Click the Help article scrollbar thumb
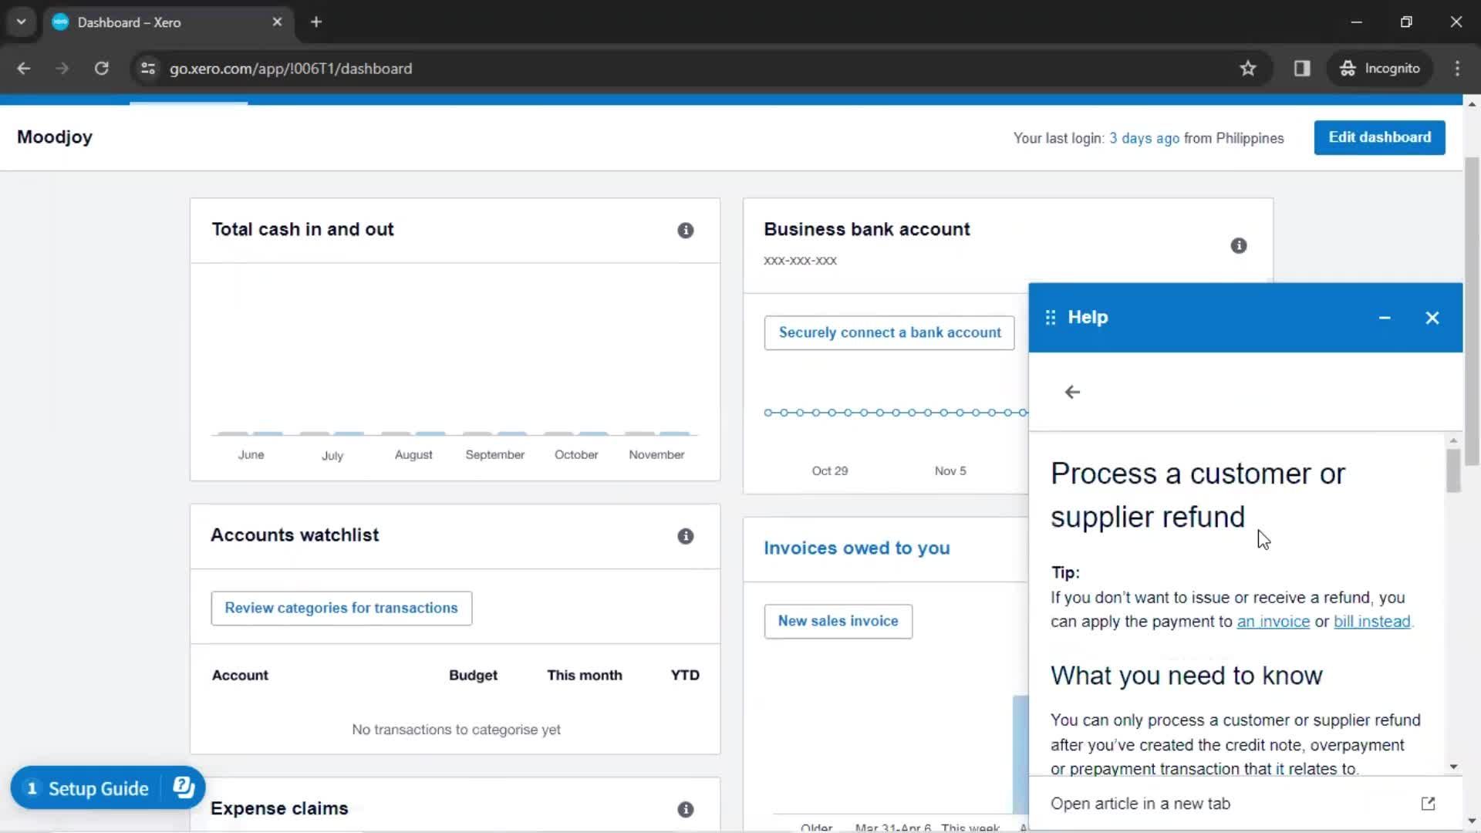The height and width of the screenshot is (833, 1481). [1453, 470]
